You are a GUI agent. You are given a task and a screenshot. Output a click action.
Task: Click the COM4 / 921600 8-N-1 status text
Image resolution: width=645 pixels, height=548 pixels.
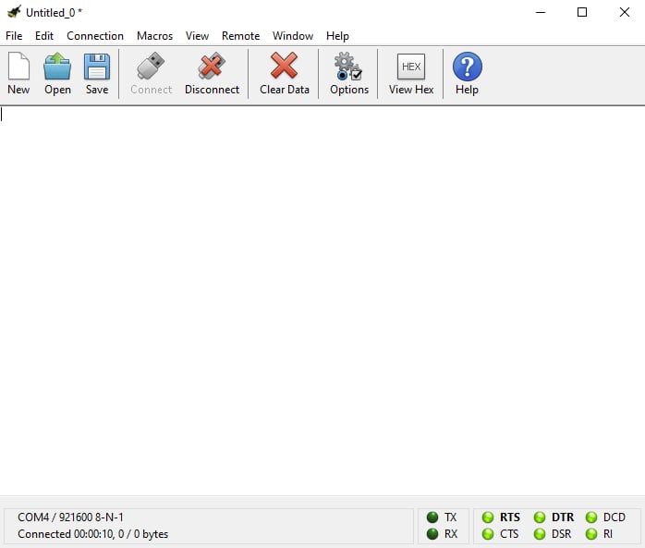[x=70, y=517]
